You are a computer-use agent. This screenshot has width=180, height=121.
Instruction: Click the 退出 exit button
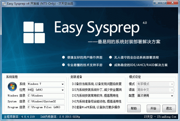(169, 108)
